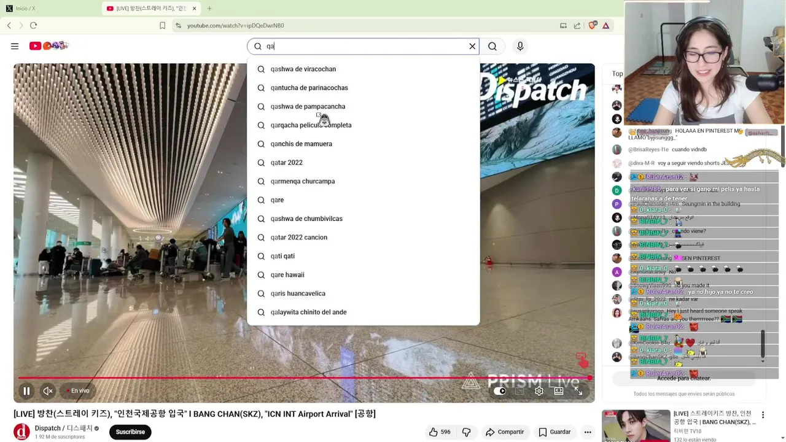Viewport: 786px width, 442px height.
Task: Pause the live video
Action: click(x=26, y=391)
